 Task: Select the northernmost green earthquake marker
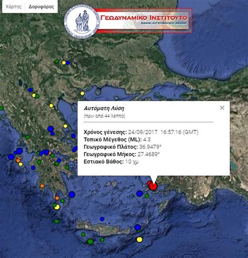point(57,61)
